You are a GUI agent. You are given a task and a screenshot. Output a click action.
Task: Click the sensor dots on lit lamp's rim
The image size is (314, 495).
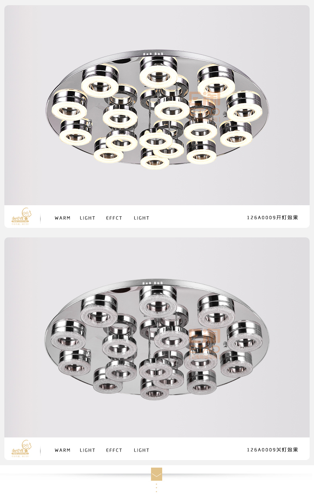click(x=153, y=54)
